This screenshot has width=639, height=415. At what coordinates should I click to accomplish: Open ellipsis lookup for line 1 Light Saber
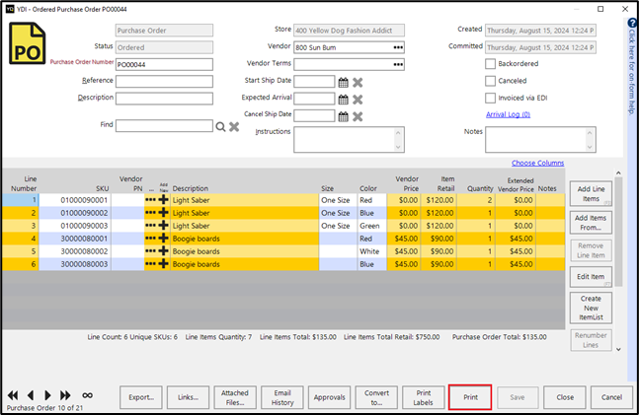(x=150, y=200)
